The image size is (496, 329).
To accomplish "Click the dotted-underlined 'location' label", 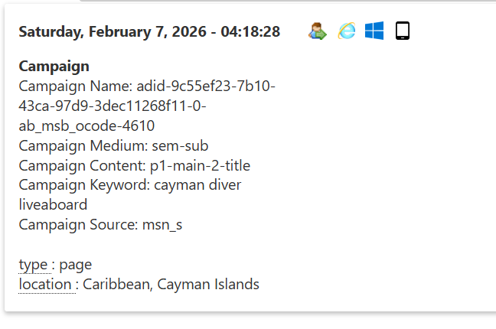I will point(45,285).
